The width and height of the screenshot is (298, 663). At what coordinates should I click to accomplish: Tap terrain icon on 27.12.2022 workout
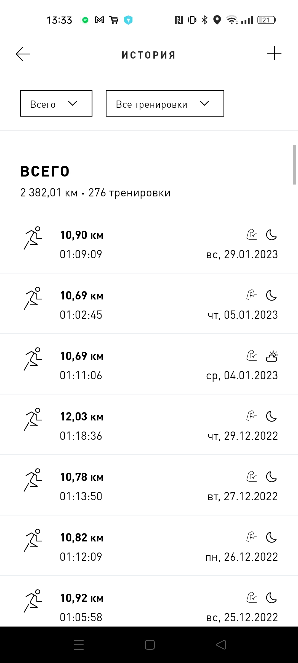click(x=251, y=477)
